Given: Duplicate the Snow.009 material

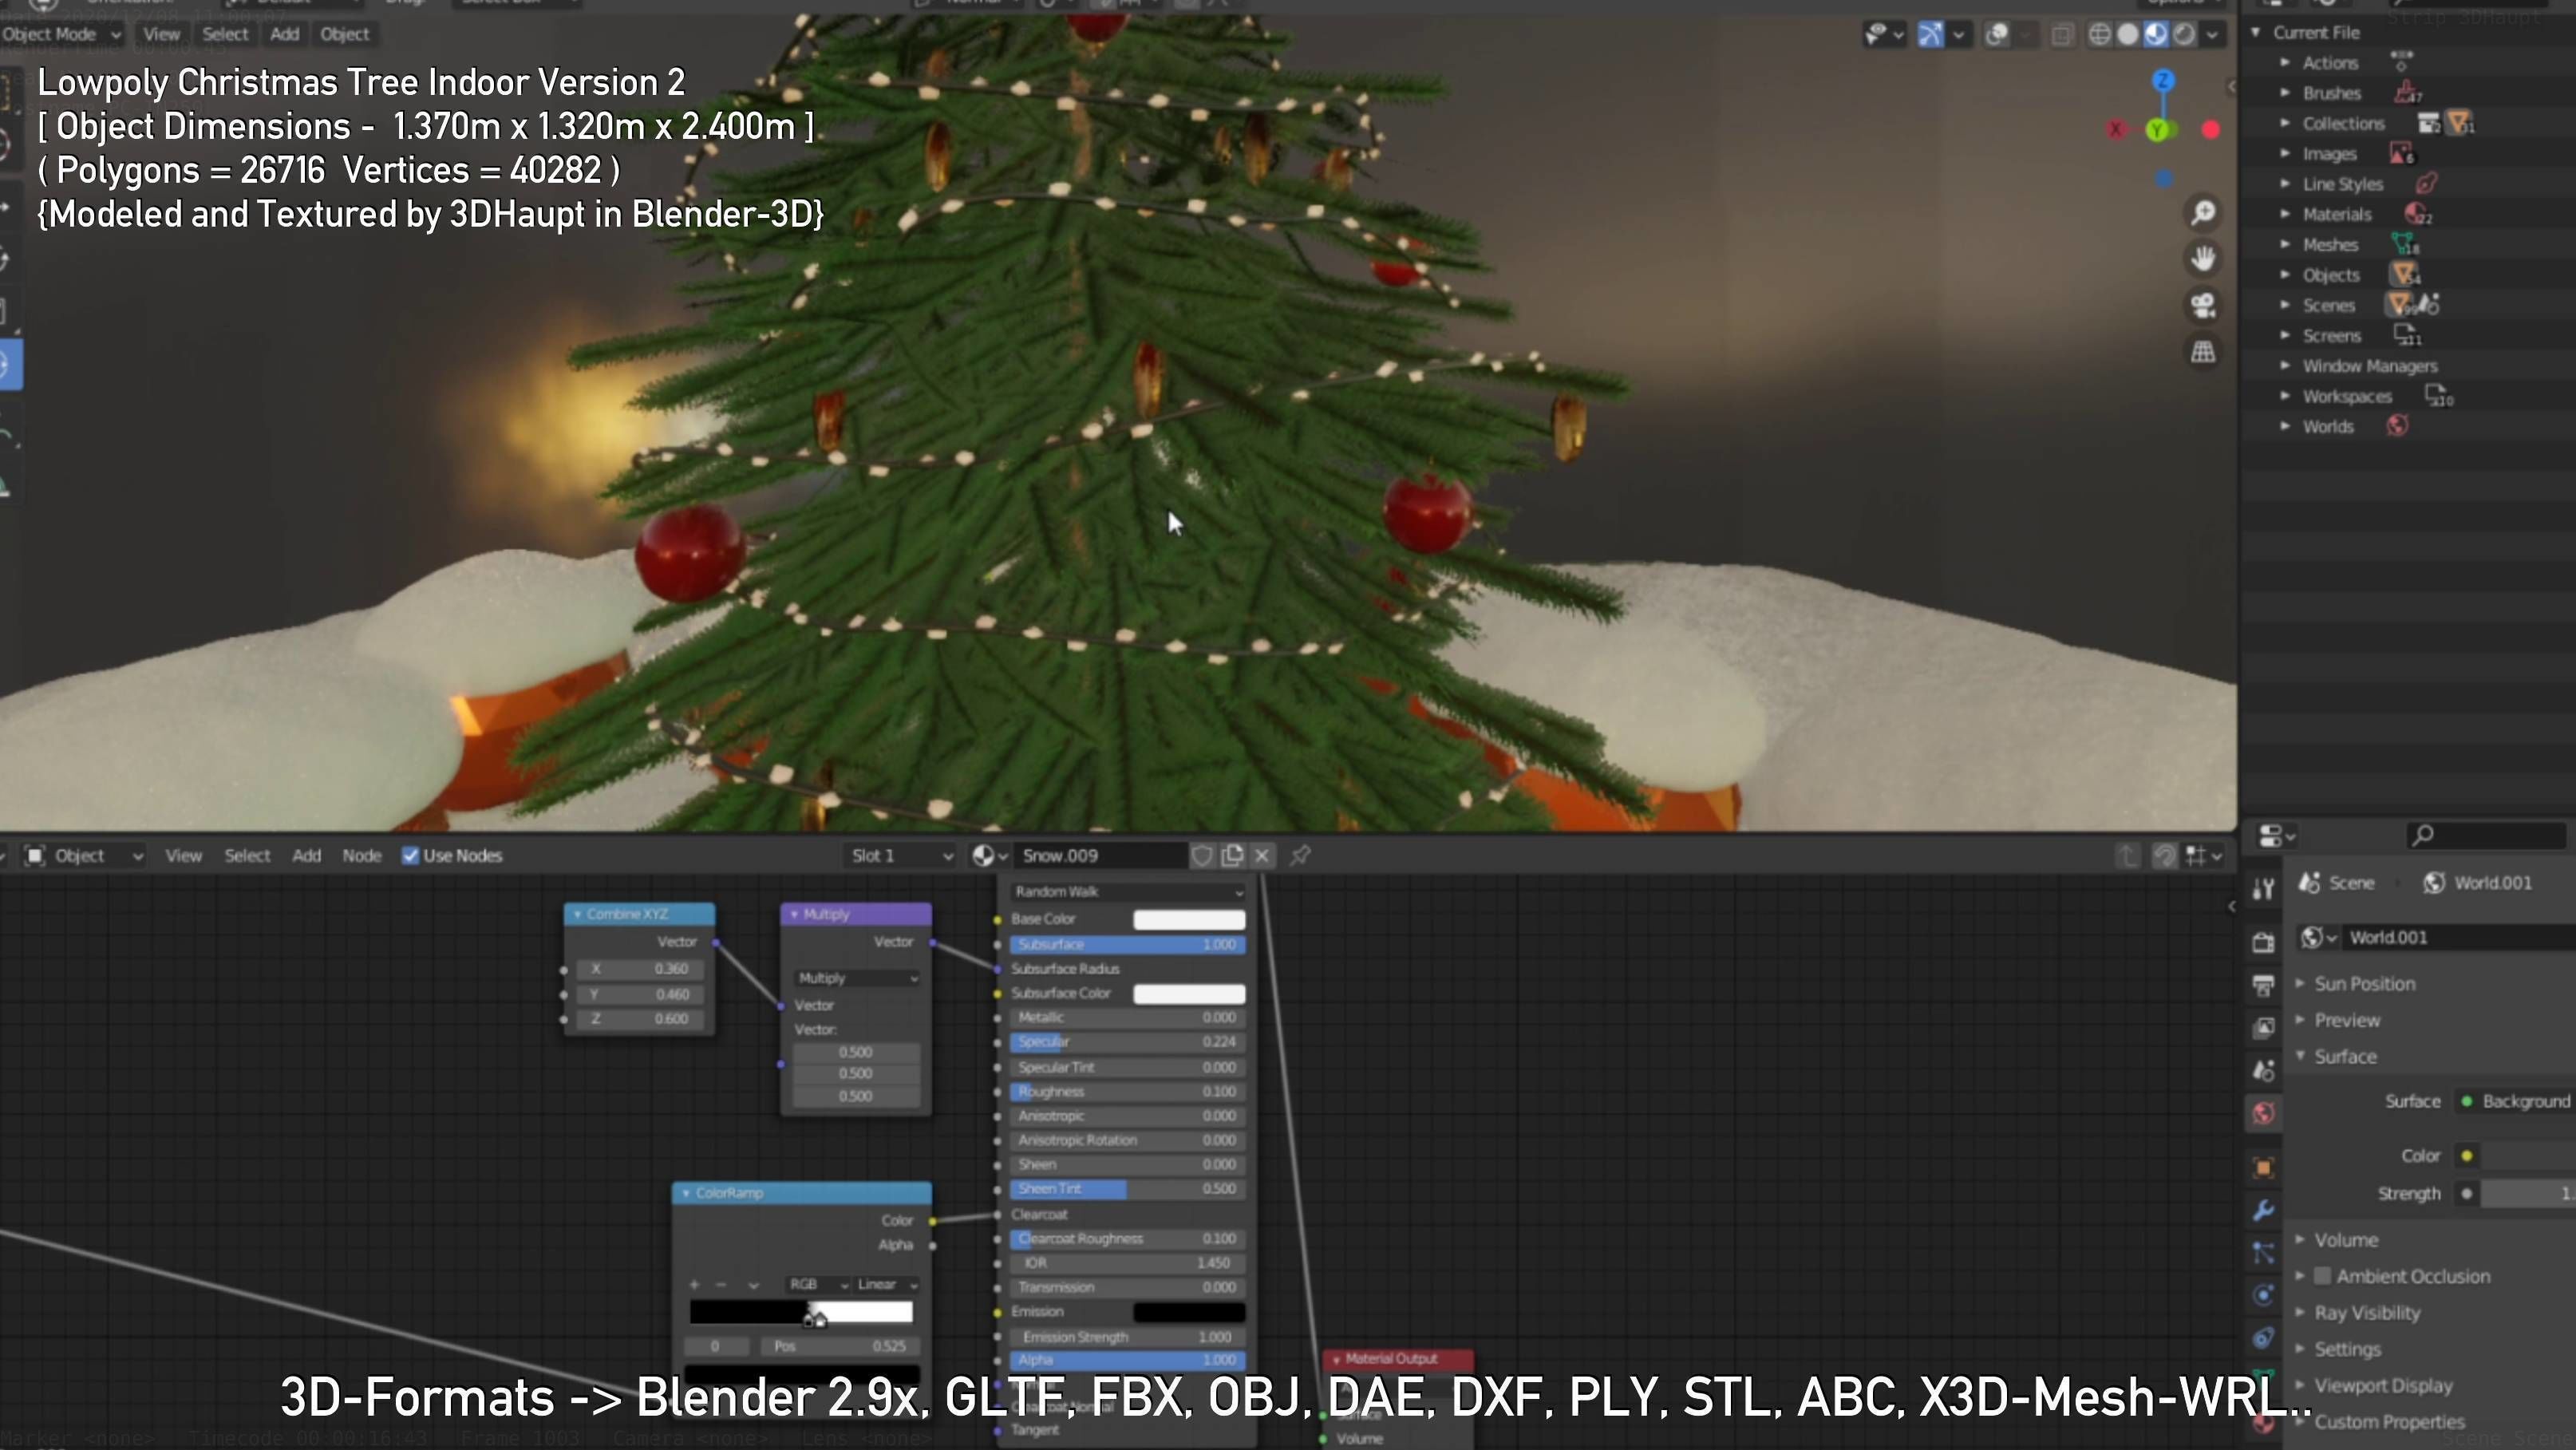Looking at the screenshot, I should click(x=1232, y=856).
